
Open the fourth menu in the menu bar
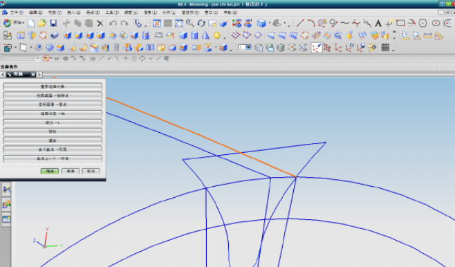(74, 12)
